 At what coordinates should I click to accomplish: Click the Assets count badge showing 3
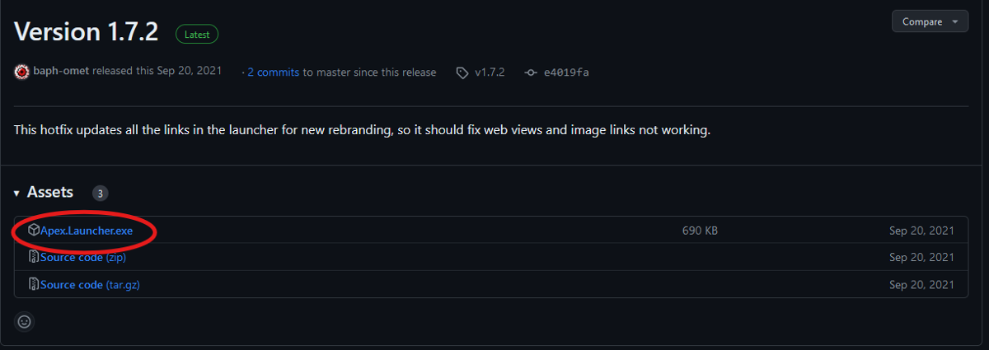(x=100, y=194)
